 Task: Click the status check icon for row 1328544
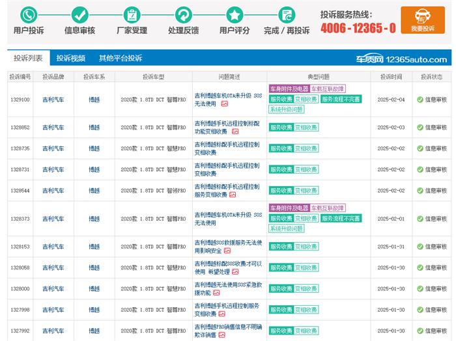(420, 191)
